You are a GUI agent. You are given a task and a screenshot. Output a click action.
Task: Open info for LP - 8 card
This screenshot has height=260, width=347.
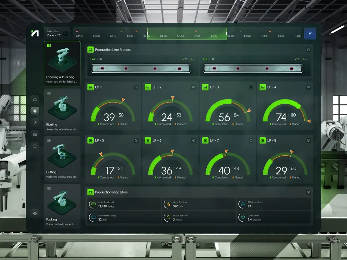[308, 140]
